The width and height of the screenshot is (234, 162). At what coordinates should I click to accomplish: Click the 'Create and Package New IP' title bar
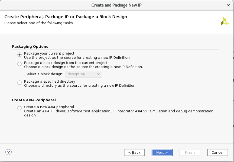tap(116, 5)
